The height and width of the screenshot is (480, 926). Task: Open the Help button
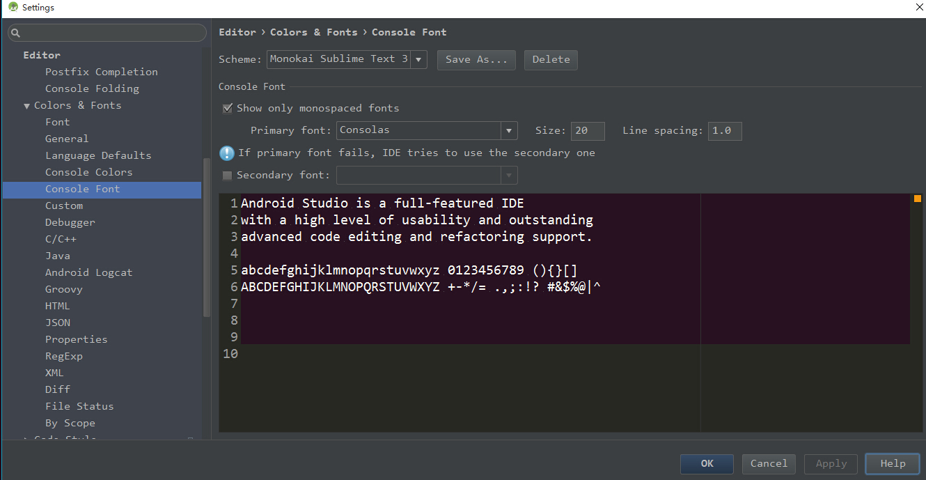[x=893, y=464]
